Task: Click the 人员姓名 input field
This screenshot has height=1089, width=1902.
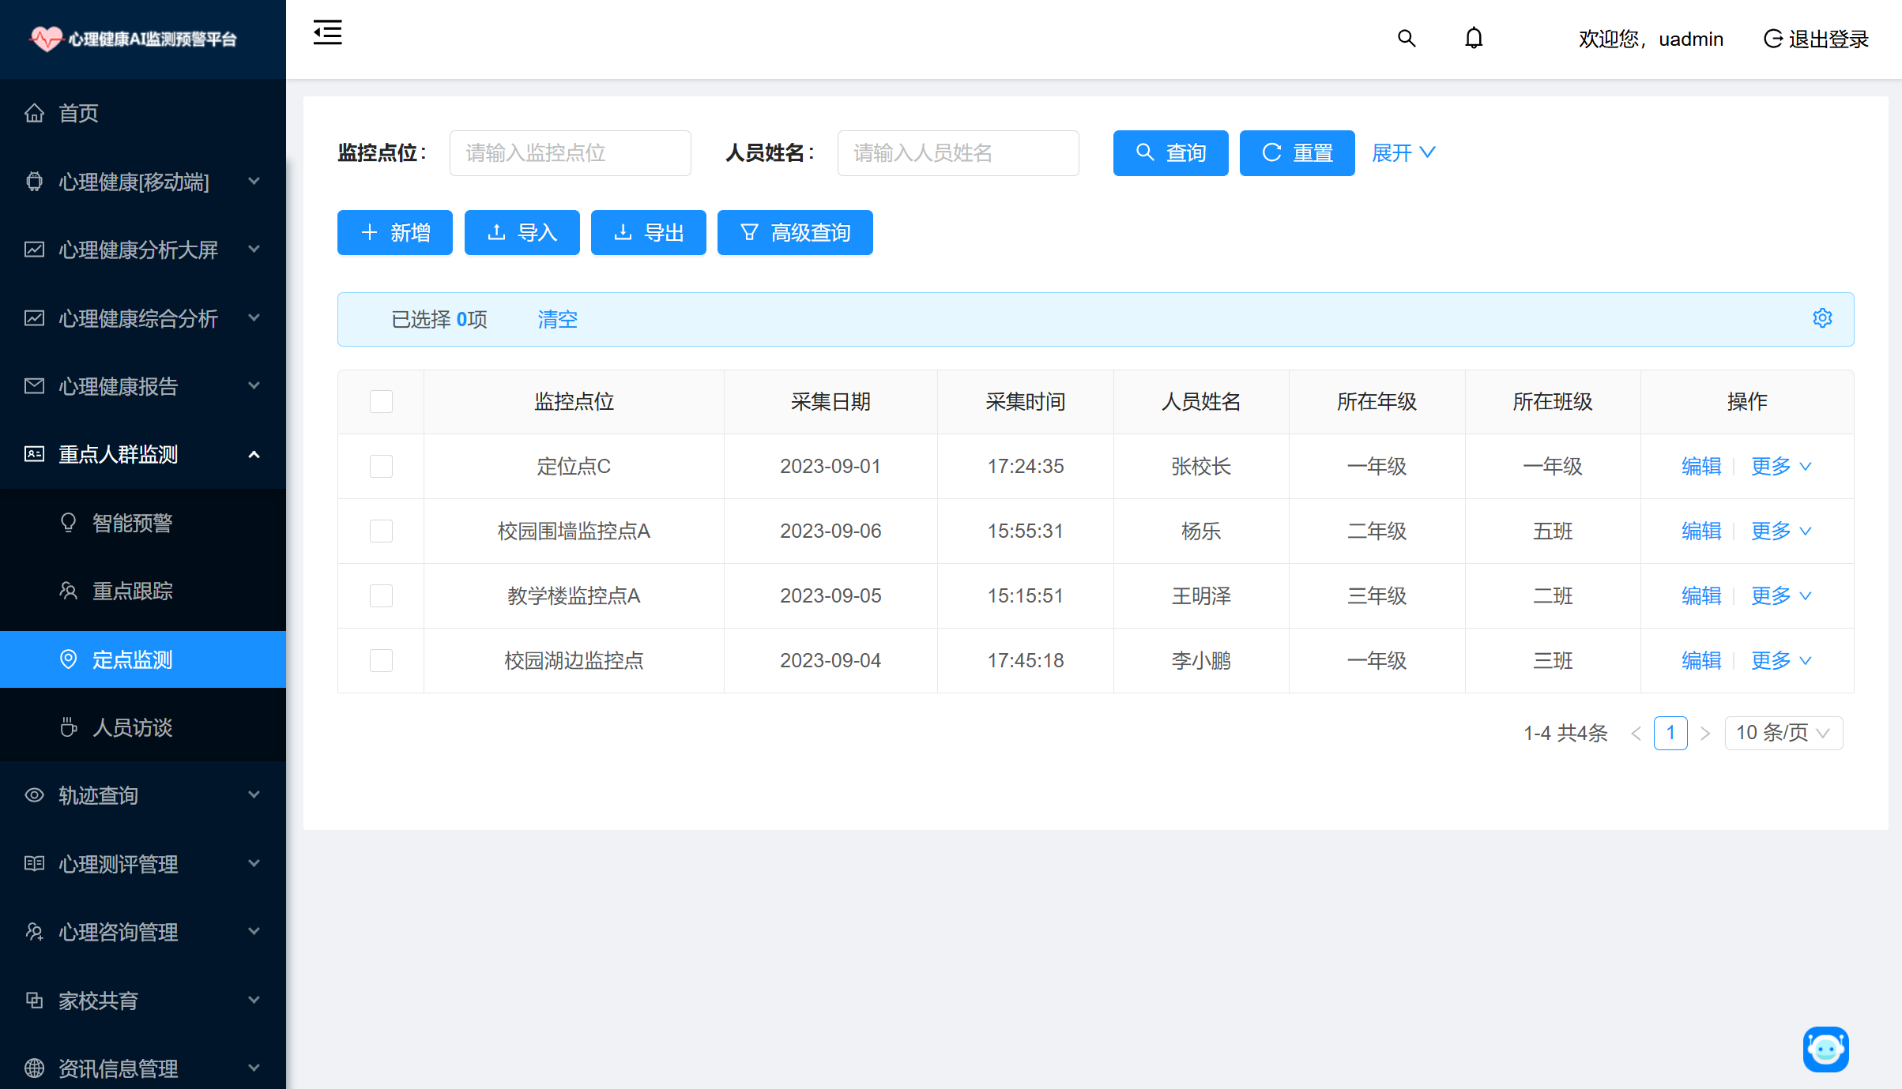Action: [x=958, y=153]
